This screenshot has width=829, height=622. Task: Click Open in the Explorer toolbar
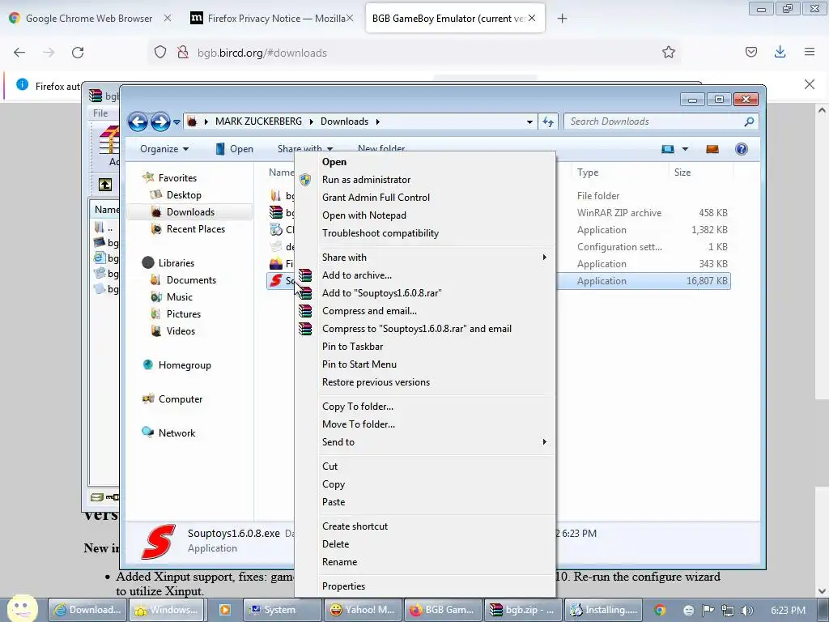[x=234, y=149]
